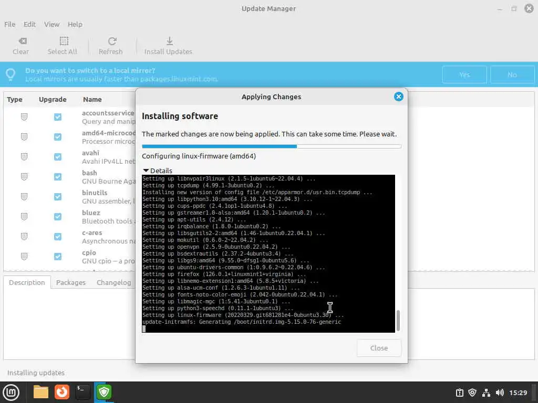Click the shield type icon for binutils
Screen dimensions: 538x403
pyautogui.click(x=24, y=196)
